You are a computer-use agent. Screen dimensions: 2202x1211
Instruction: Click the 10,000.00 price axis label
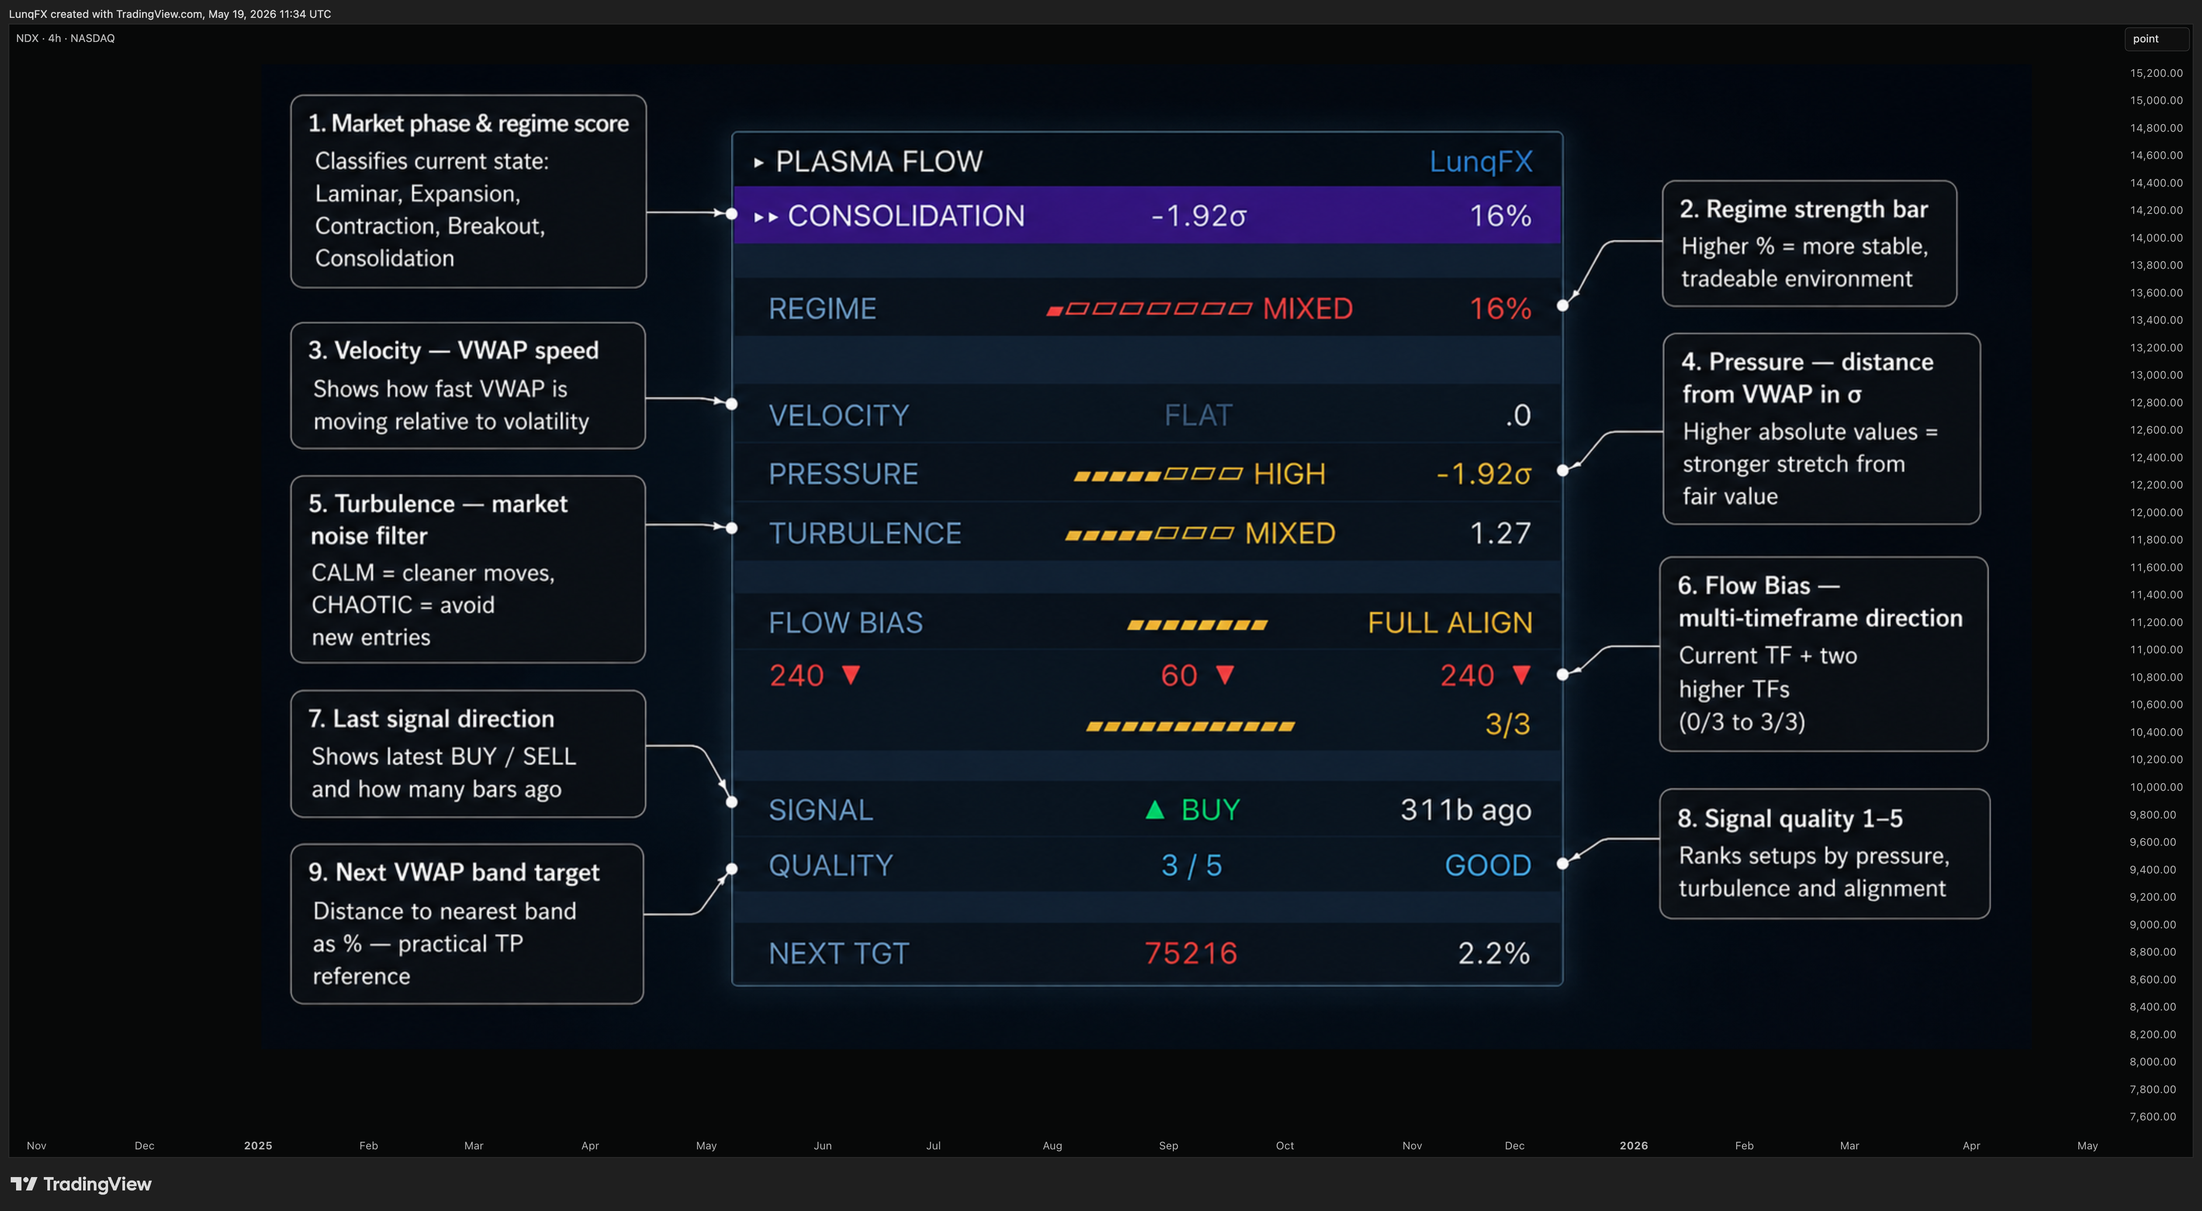click(2157, 787)
